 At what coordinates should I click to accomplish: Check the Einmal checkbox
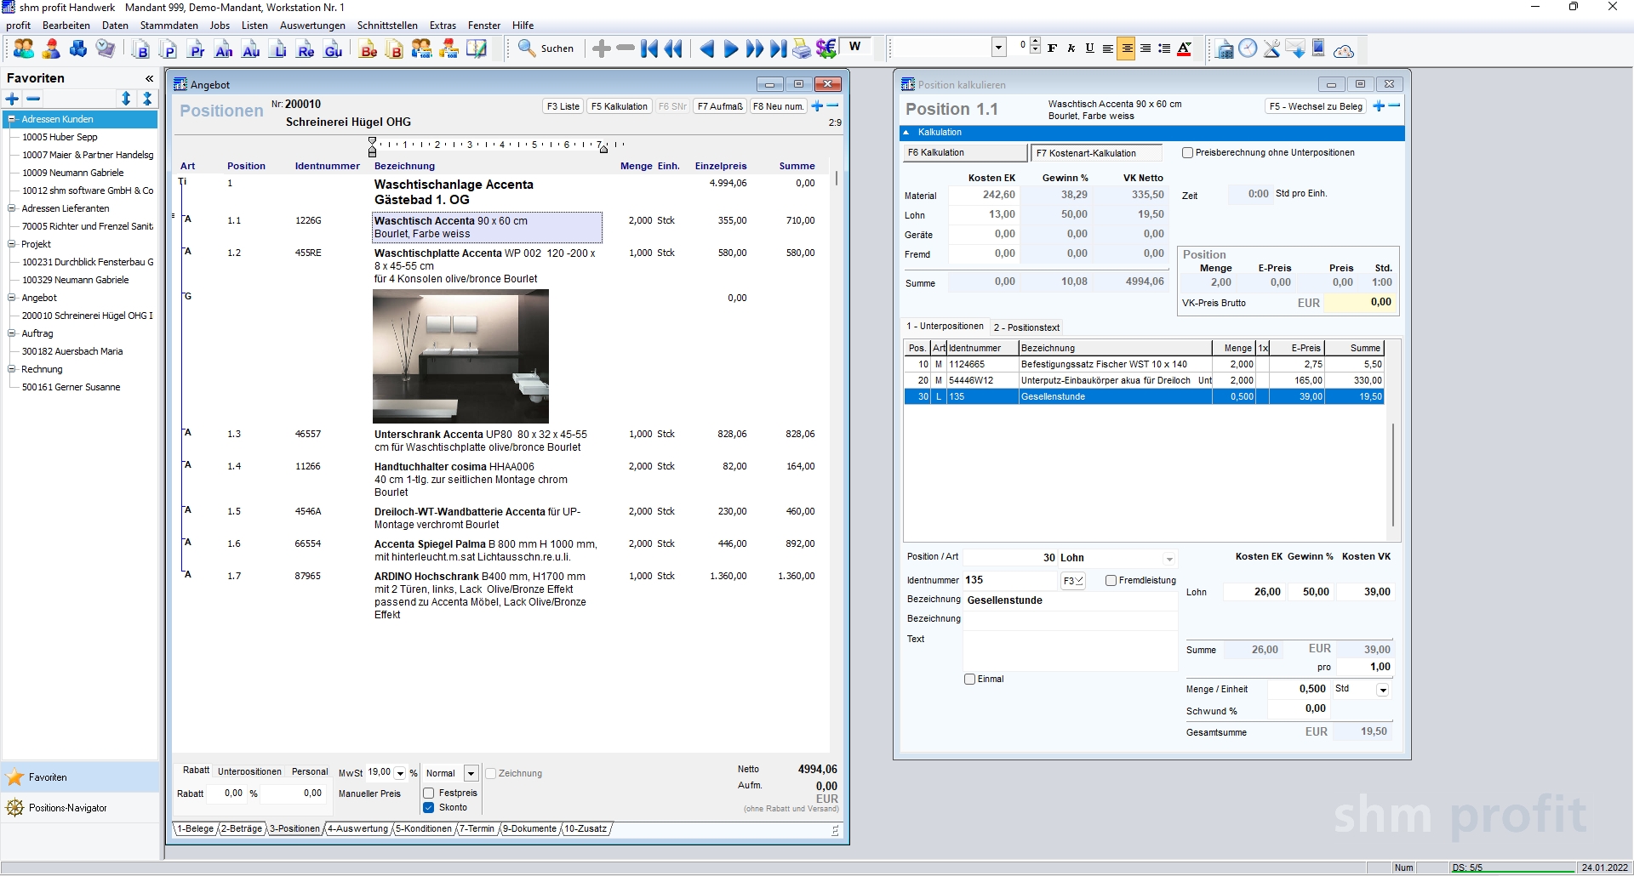tap(969, 680)
